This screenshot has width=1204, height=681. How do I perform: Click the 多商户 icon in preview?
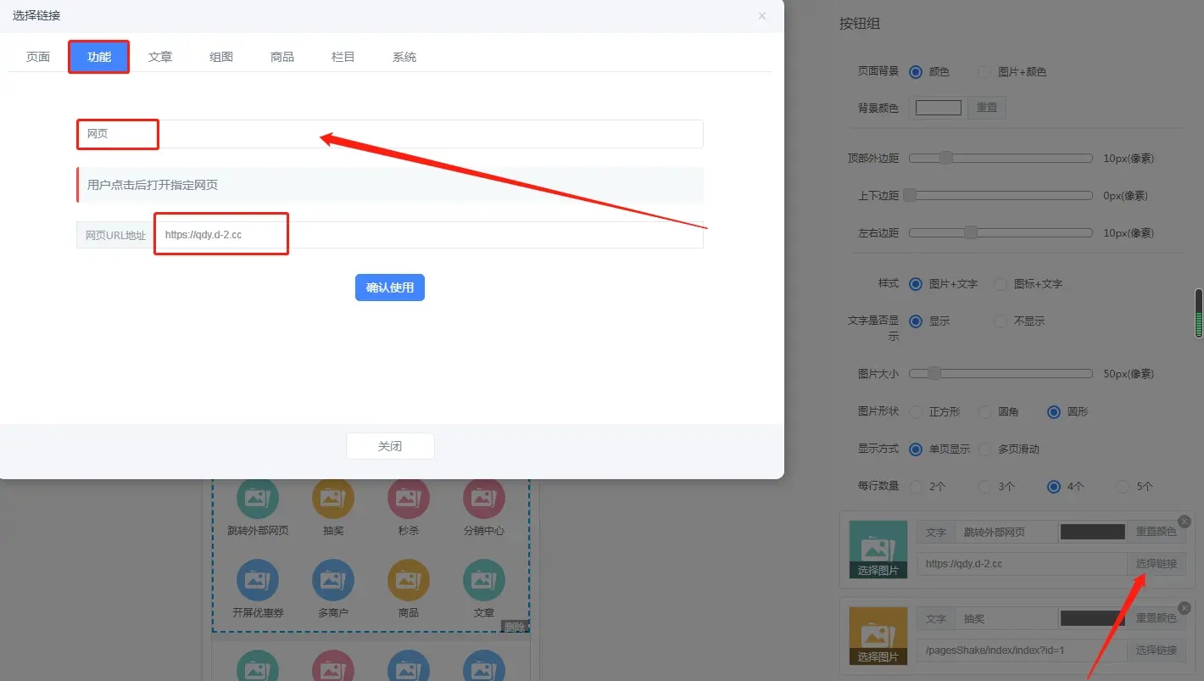(333, 580)
